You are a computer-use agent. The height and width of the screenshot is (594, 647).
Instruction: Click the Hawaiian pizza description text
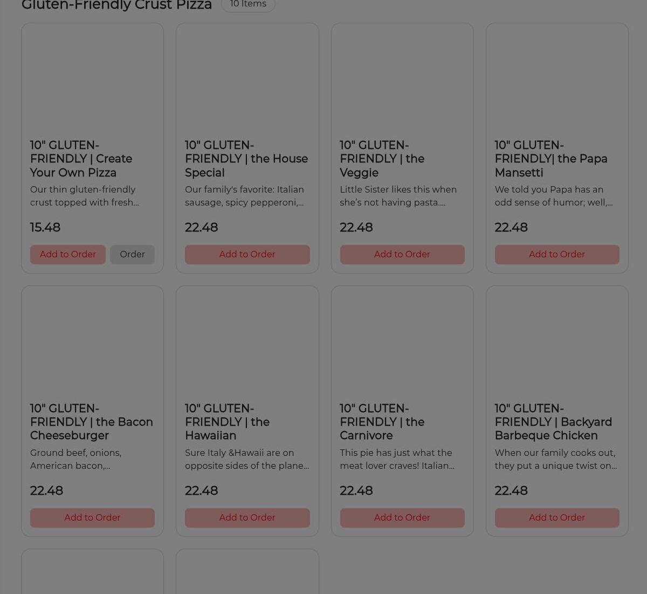(246, 459)
